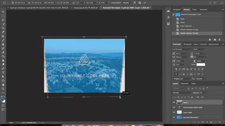This screenshot has height=126, width=225.
Task: Select the Quick Selection tool
Action: point(3,24)
